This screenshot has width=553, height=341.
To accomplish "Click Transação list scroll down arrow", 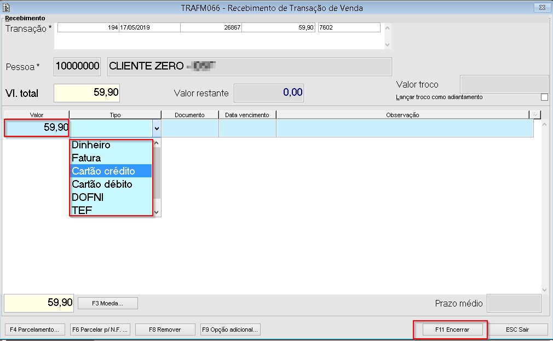I will (387, 45).
